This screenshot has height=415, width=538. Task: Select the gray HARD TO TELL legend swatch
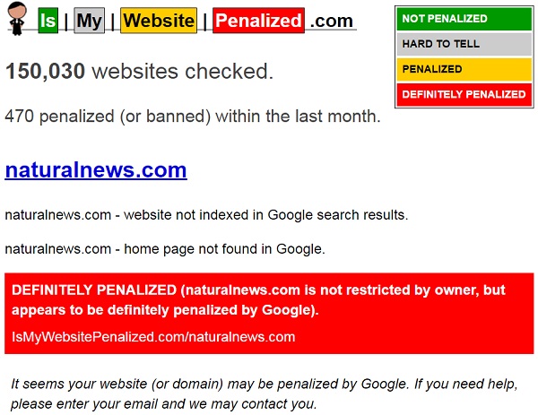tap(464, 44)
